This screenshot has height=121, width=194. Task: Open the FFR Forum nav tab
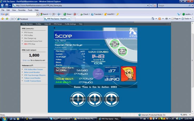[x=58, y=24]
